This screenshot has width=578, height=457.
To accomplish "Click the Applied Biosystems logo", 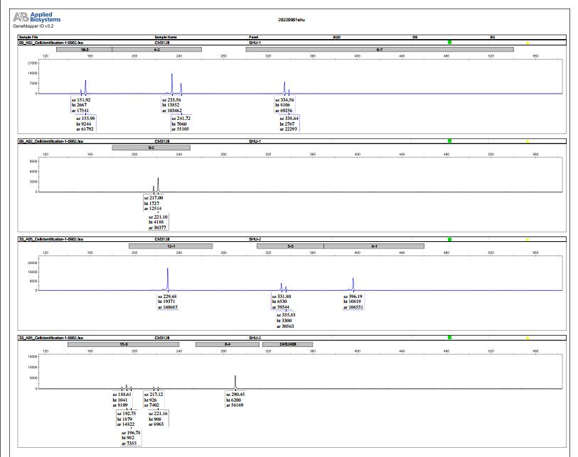I will (x=36, y=17).
